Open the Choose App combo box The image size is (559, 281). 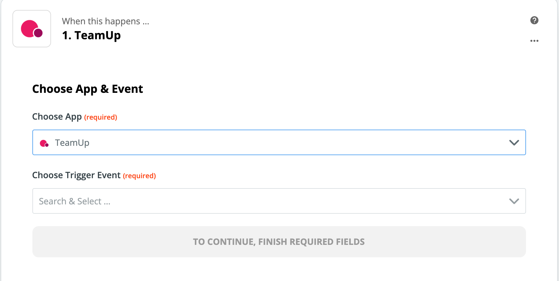click(279, 142)
